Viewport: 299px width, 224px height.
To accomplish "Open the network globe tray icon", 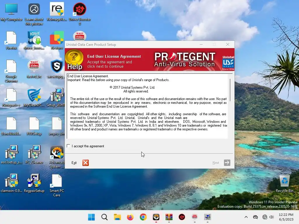I will point(265,217).
